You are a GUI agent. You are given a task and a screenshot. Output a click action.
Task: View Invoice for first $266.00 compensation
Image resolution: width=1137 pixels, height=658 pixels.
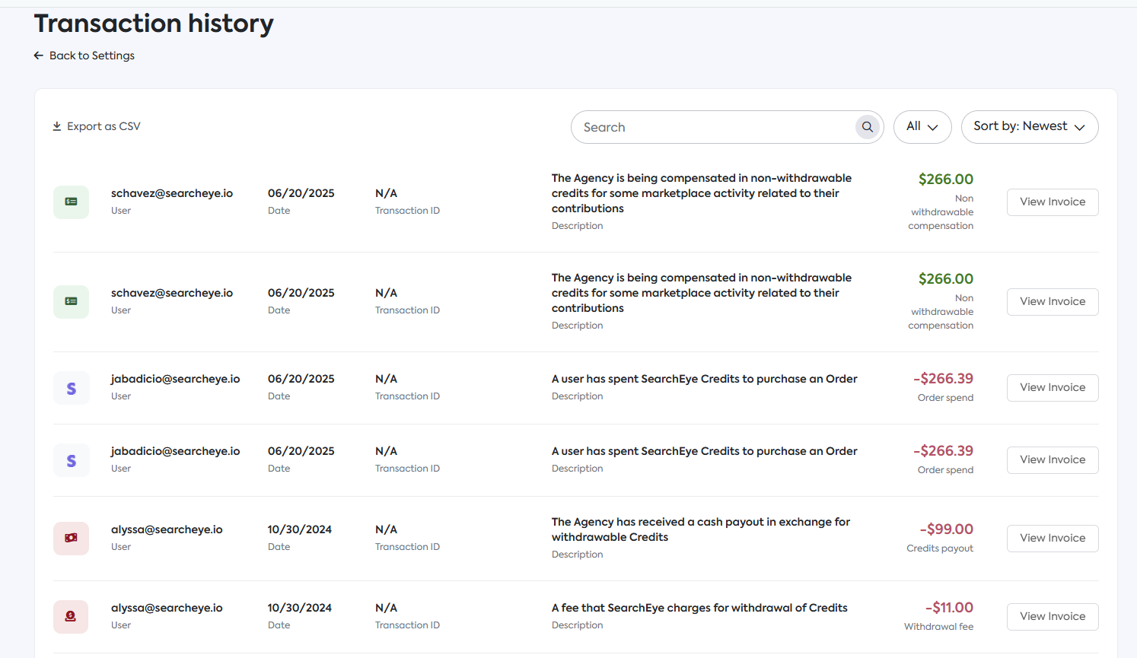1052,202
